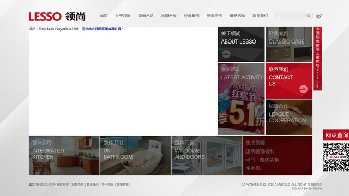The width and height of the screenshot is (349, 196).
Task: Open the Weibo icon in header
Action: pos(318,16)
